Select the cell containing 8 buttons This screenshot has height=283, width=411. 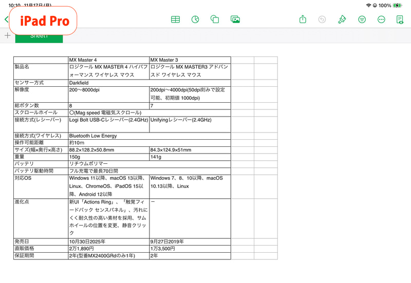[x=109, y=106]
